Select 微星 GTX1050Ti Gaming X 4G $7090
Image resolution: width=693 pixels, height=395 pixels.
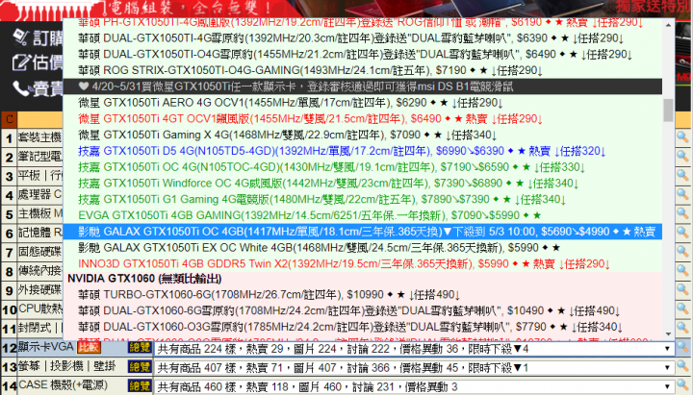[363, 135]
